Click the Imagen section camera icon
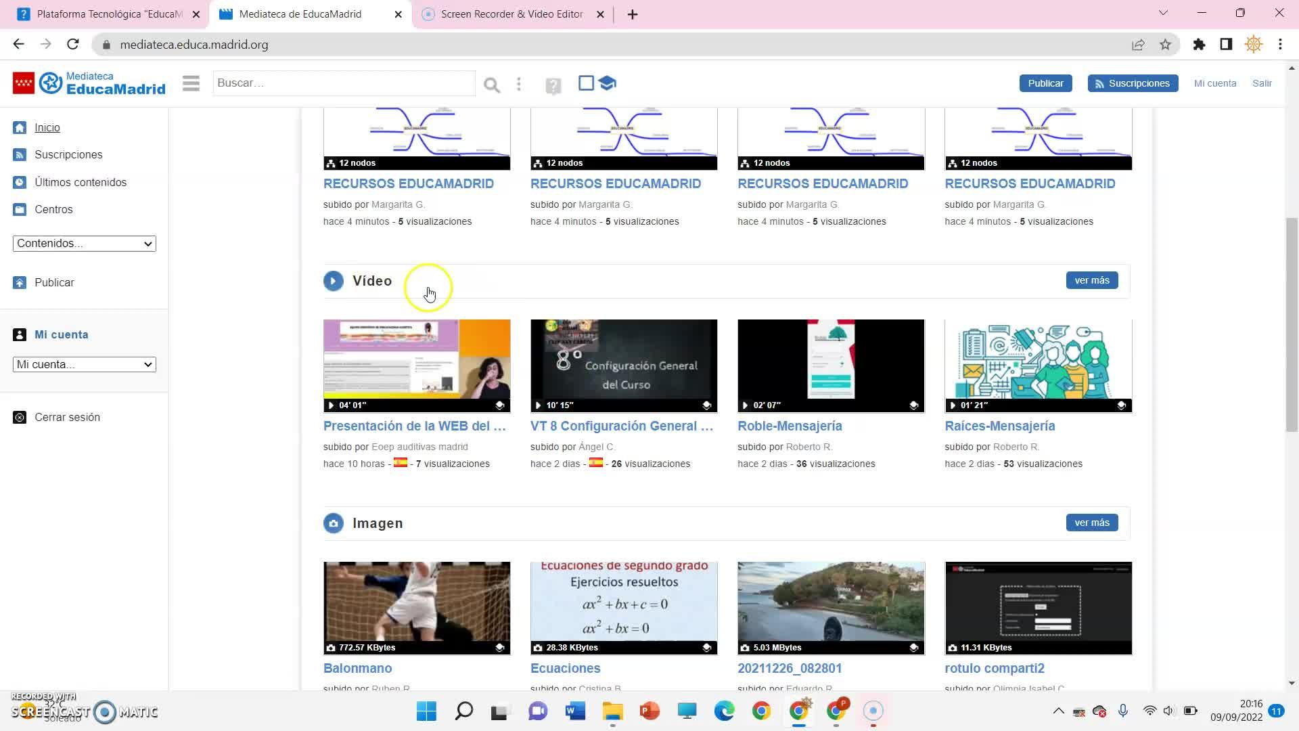 point(333,523)
